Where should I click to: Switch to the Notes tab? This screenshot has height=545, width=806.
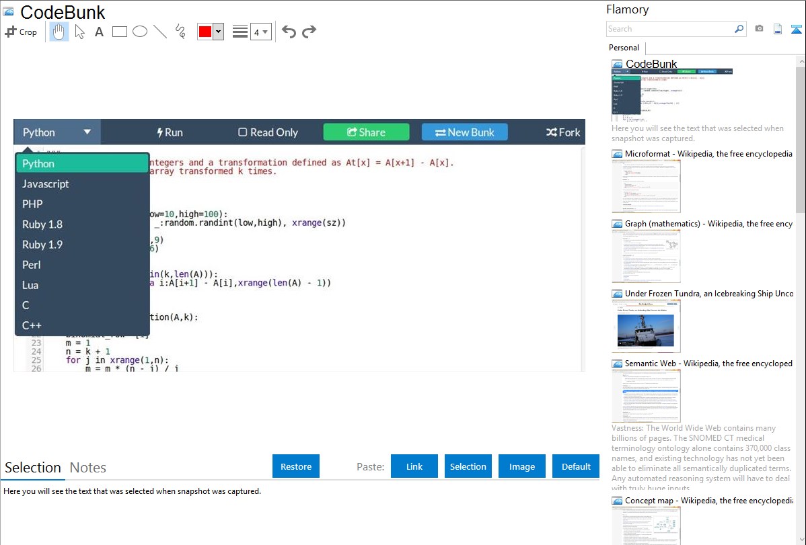point(88,468)
